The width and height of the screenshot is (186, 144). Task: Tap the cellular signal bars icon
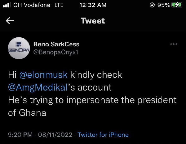(7, 5)
